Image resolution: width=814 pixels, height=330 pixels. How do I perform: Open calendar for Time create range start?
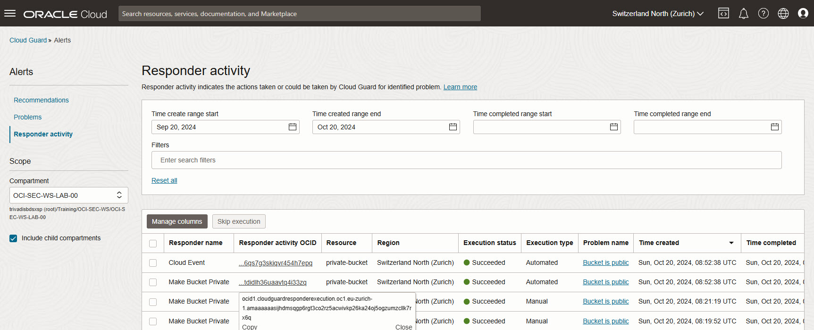pos(293,127)
